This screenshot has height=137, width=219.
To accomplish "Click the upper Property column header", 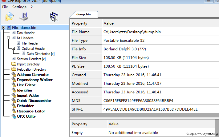I will tap(86, 23).
